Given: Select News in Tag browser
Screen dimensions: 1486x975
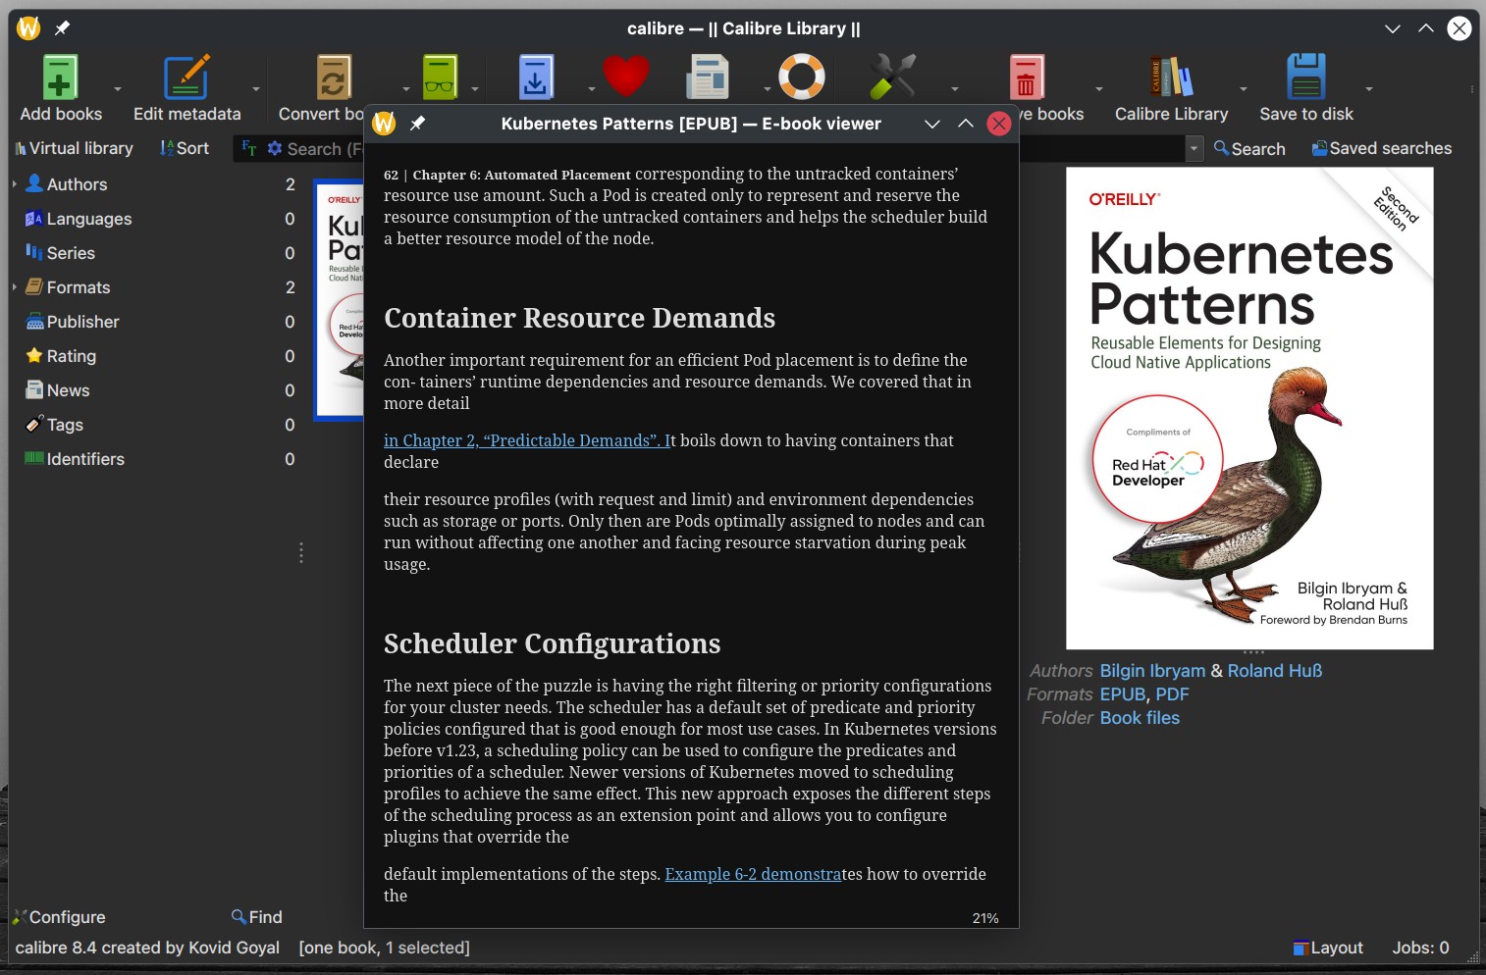Looking at the screenshot, I should (x=68, y=390).
